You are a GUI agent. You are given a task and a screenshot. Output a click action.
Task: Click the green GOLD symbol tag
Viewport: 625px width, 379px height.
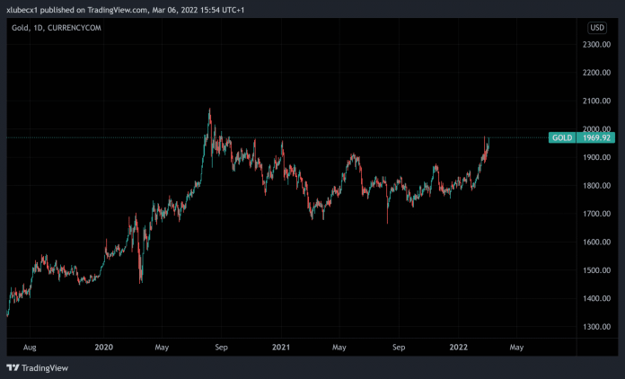tap(562, 137)
